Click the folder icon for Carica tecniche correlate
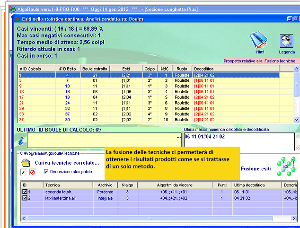300x228 pixels. click(26, 163)
